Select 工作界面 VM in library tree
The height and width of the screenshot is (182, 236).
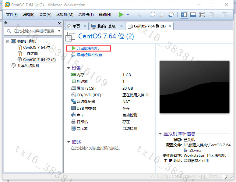pos(30,53)
